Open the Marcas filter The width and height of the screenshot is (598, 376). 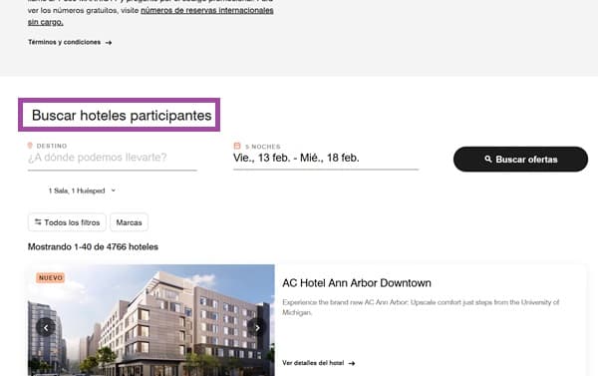pos(129,222)
